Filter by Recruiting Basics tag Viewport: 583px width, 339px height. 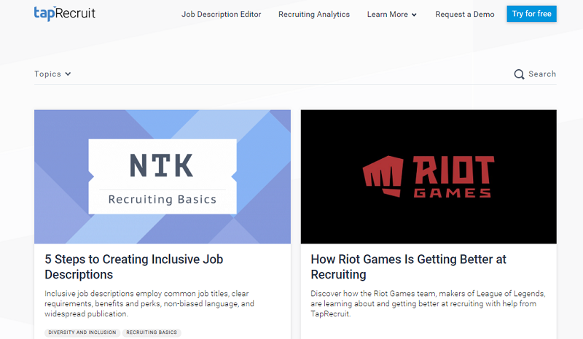coord(152,332)
